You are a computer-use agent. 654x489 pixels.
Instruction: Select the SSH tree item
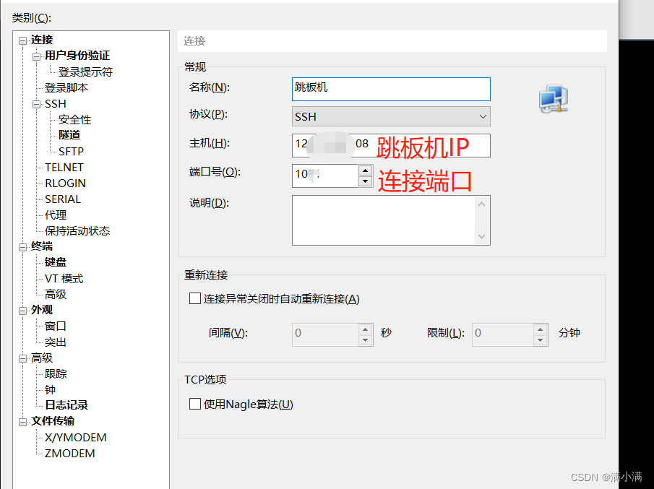56,103
